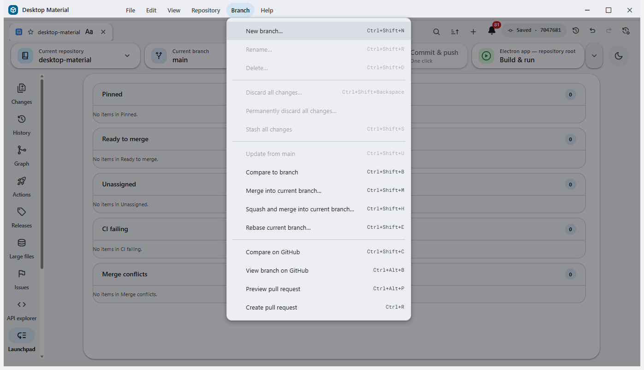Open the Changes sidebar view
Image resolution: width=644 pixels, height=370 pixels.
tap(22, 94)
